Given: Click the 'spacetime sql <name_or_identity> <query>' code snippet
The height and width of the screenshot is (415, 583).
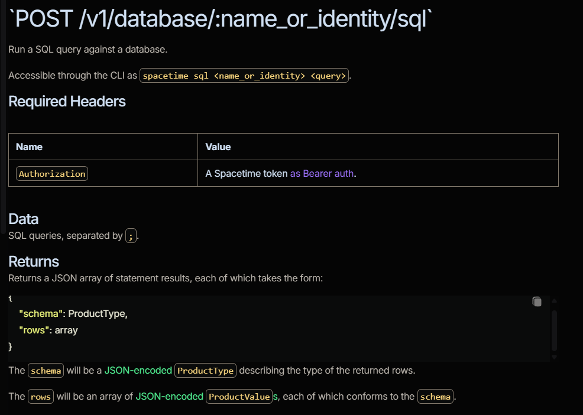Looking at the screenshot, I should click(244, 76).
